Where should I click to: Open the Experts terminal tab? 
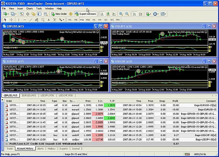click(x=63, y=149)
